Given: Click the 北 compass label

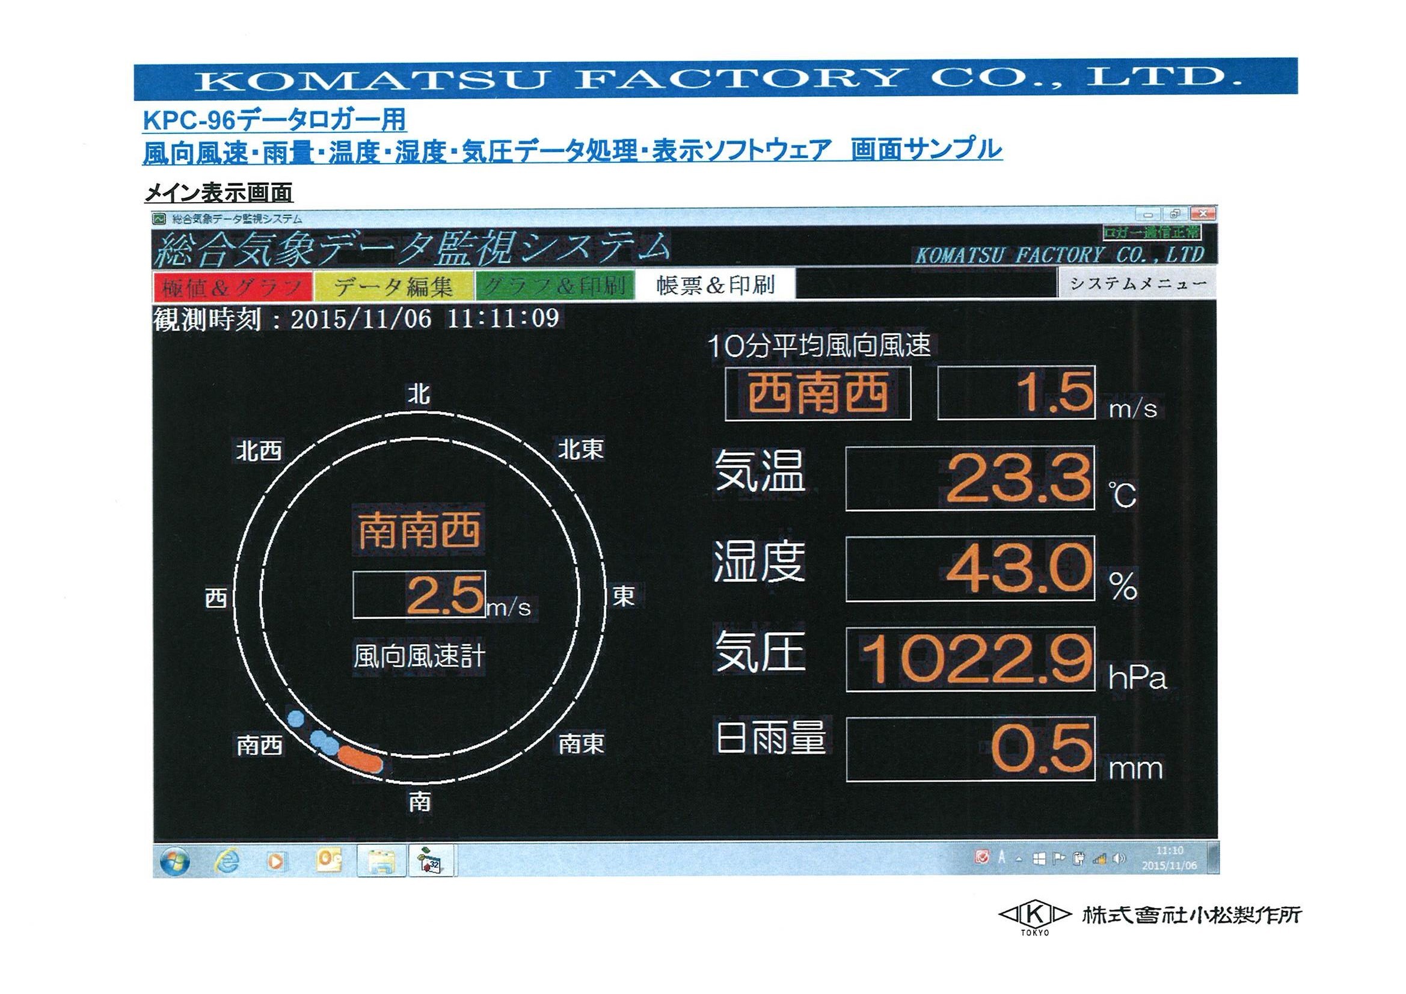Looking at the screenshot, I should click(x=420, y=394).
